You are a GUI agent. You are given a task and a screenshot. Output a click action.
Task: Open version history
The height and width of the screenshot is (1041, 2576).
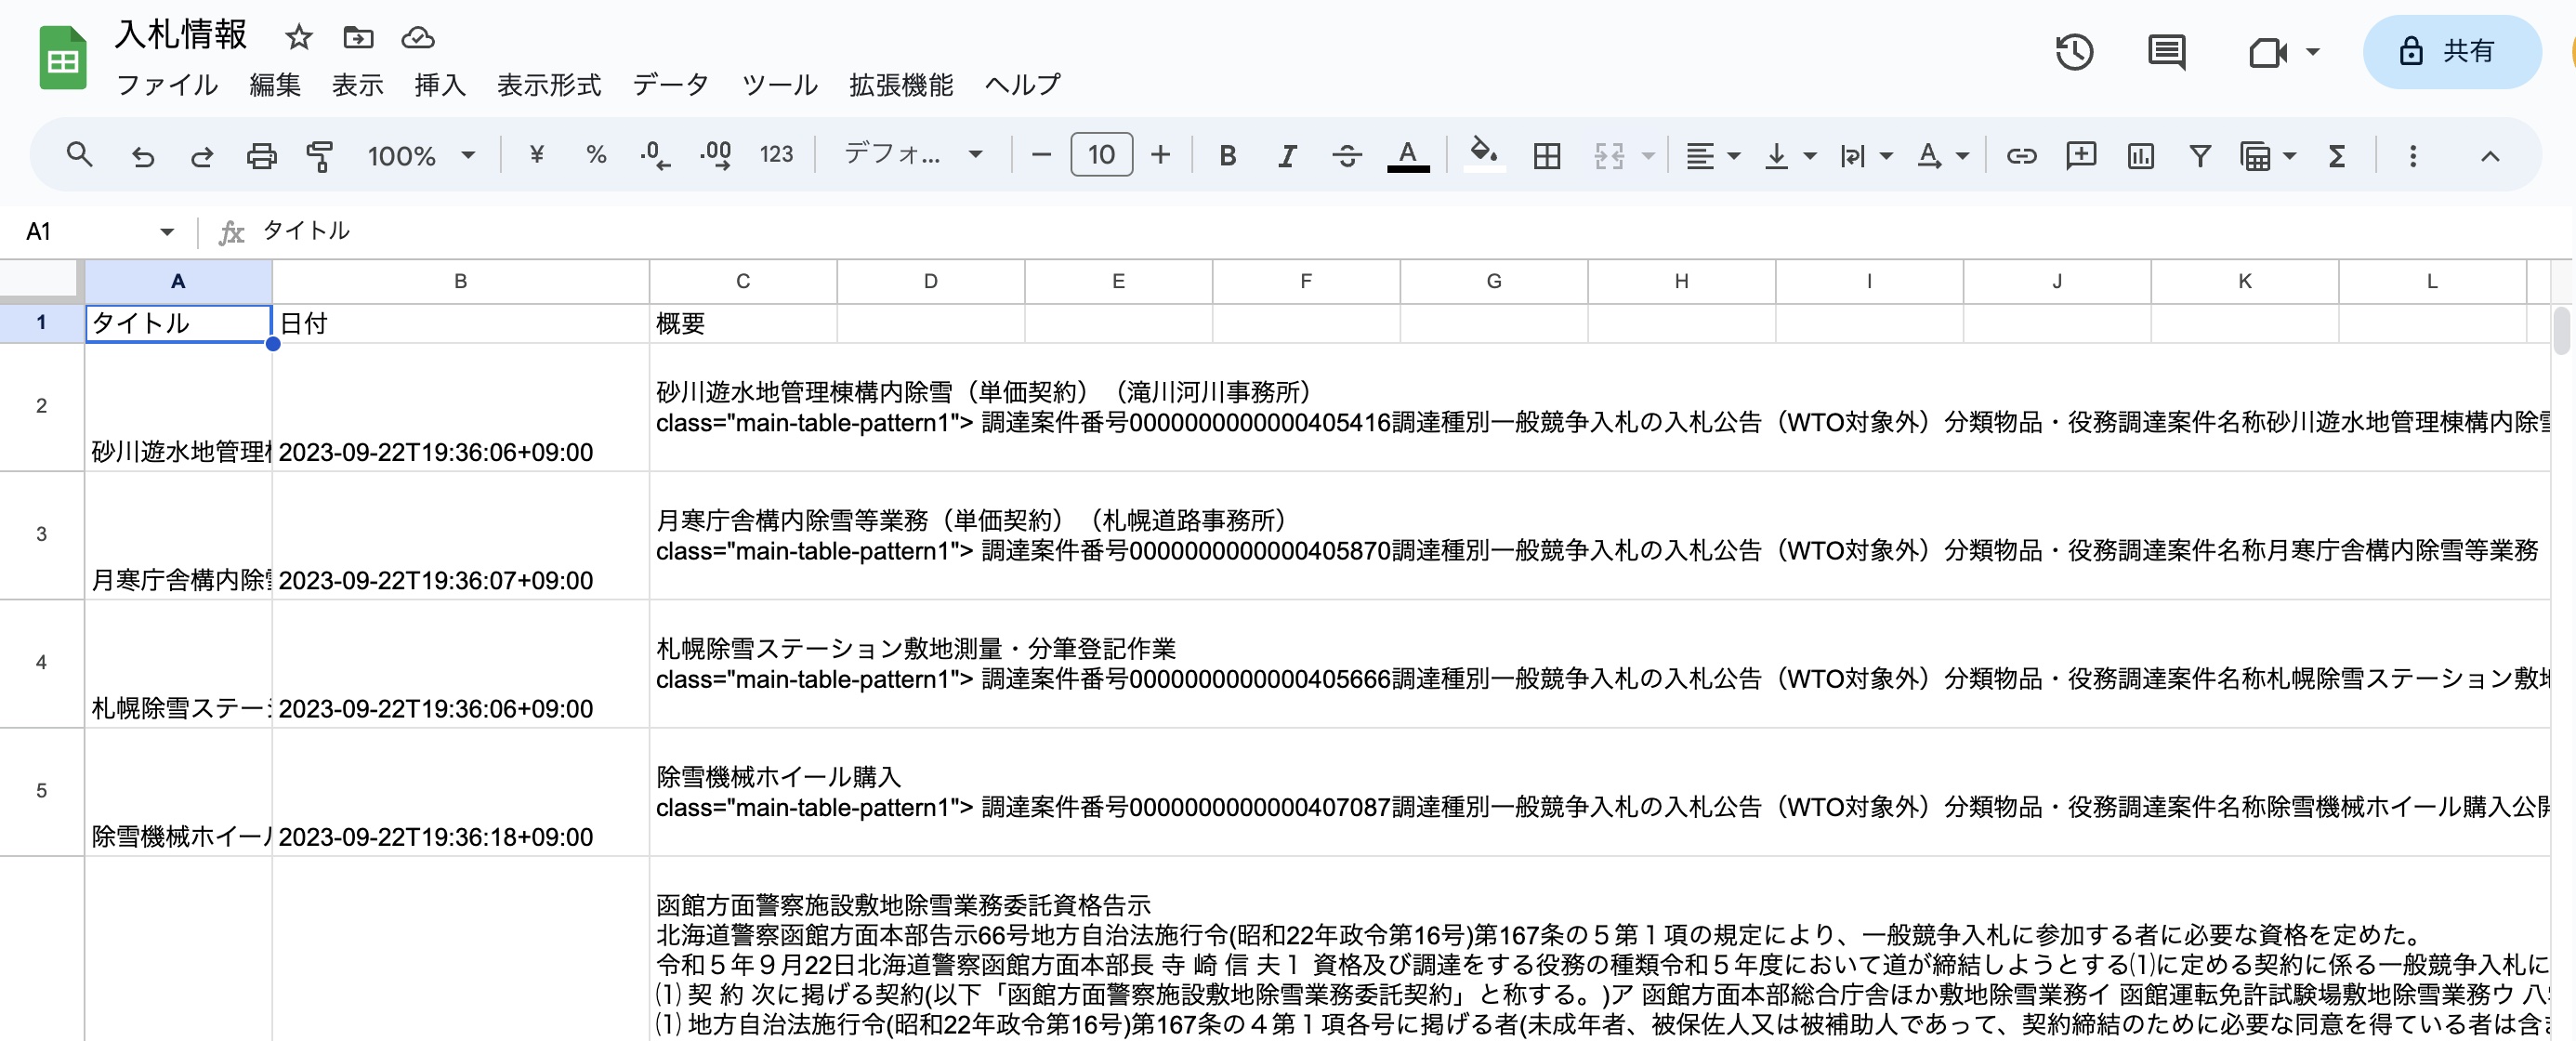(x=2075, y=52)
